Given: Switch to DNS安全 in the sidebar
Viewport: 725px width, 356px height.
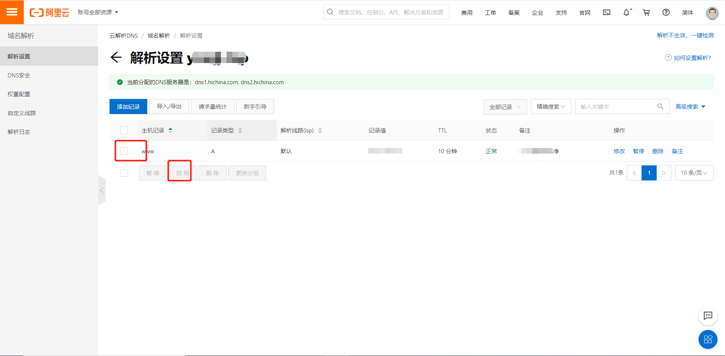Looking at the screenshot, I should 19,75.
